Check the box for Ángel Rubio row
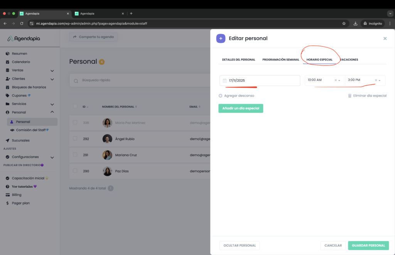Viewport: 395px width, 255px height. click(75, 138)
